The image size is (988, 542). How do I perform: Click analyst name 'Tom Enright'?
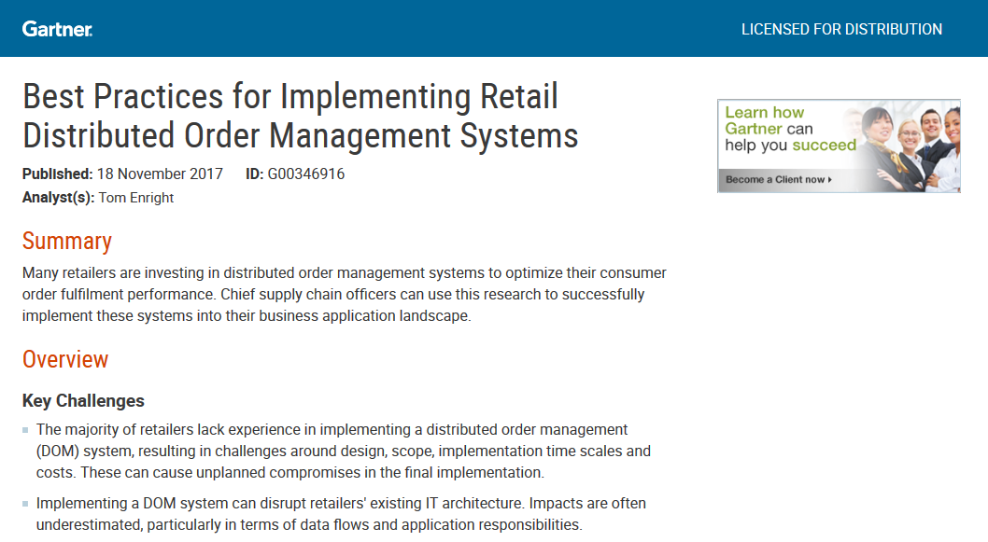point(136,198)
